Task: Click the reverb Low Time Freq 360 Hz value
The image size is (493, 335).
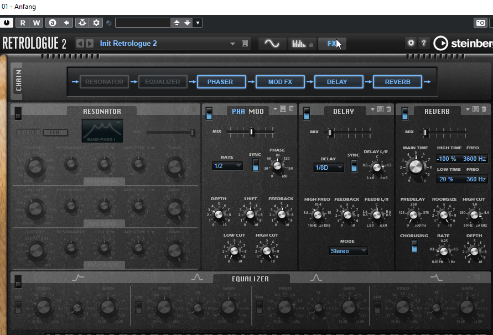Action: pos(476,179)
